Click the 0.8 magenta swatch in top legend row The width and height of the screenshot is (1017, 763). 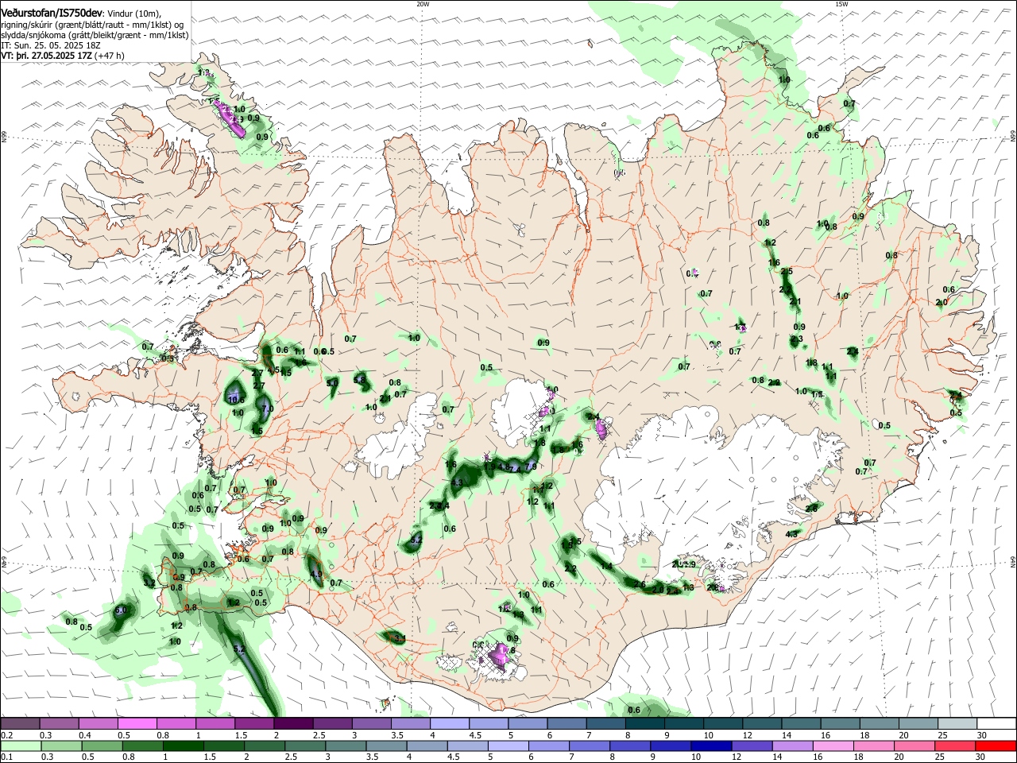176,724
